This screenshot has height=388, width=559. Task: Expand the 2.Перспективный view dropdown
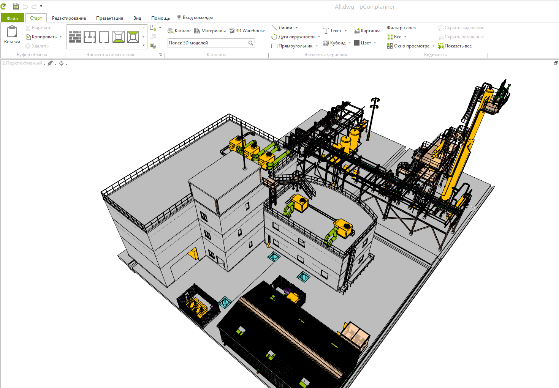pos(44,64)
